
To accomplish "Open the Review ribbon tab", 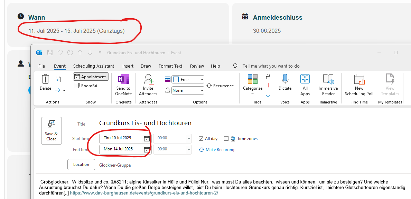I will tap(197, 66).
